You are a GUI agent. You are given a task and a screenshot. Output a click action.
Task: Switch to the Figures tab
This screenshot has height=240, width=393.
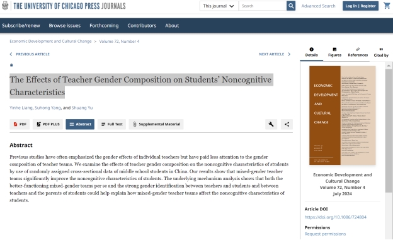click(334, 52)
